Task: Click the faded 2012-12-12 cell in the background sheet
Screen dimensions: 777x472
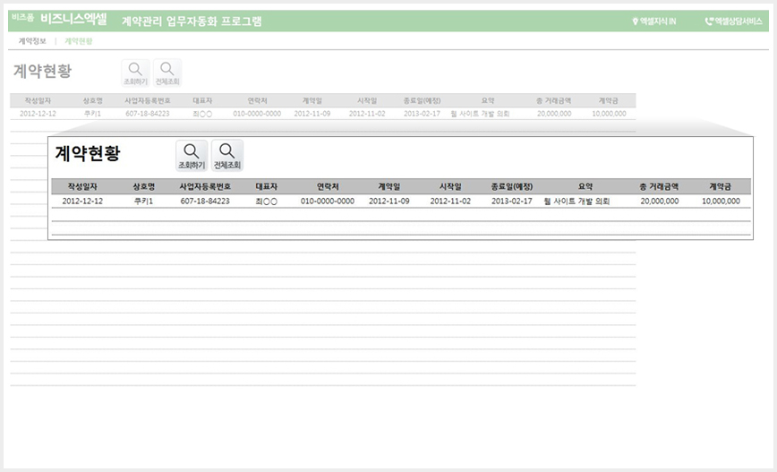Action: pyautogui.click(x=38, y=114)
